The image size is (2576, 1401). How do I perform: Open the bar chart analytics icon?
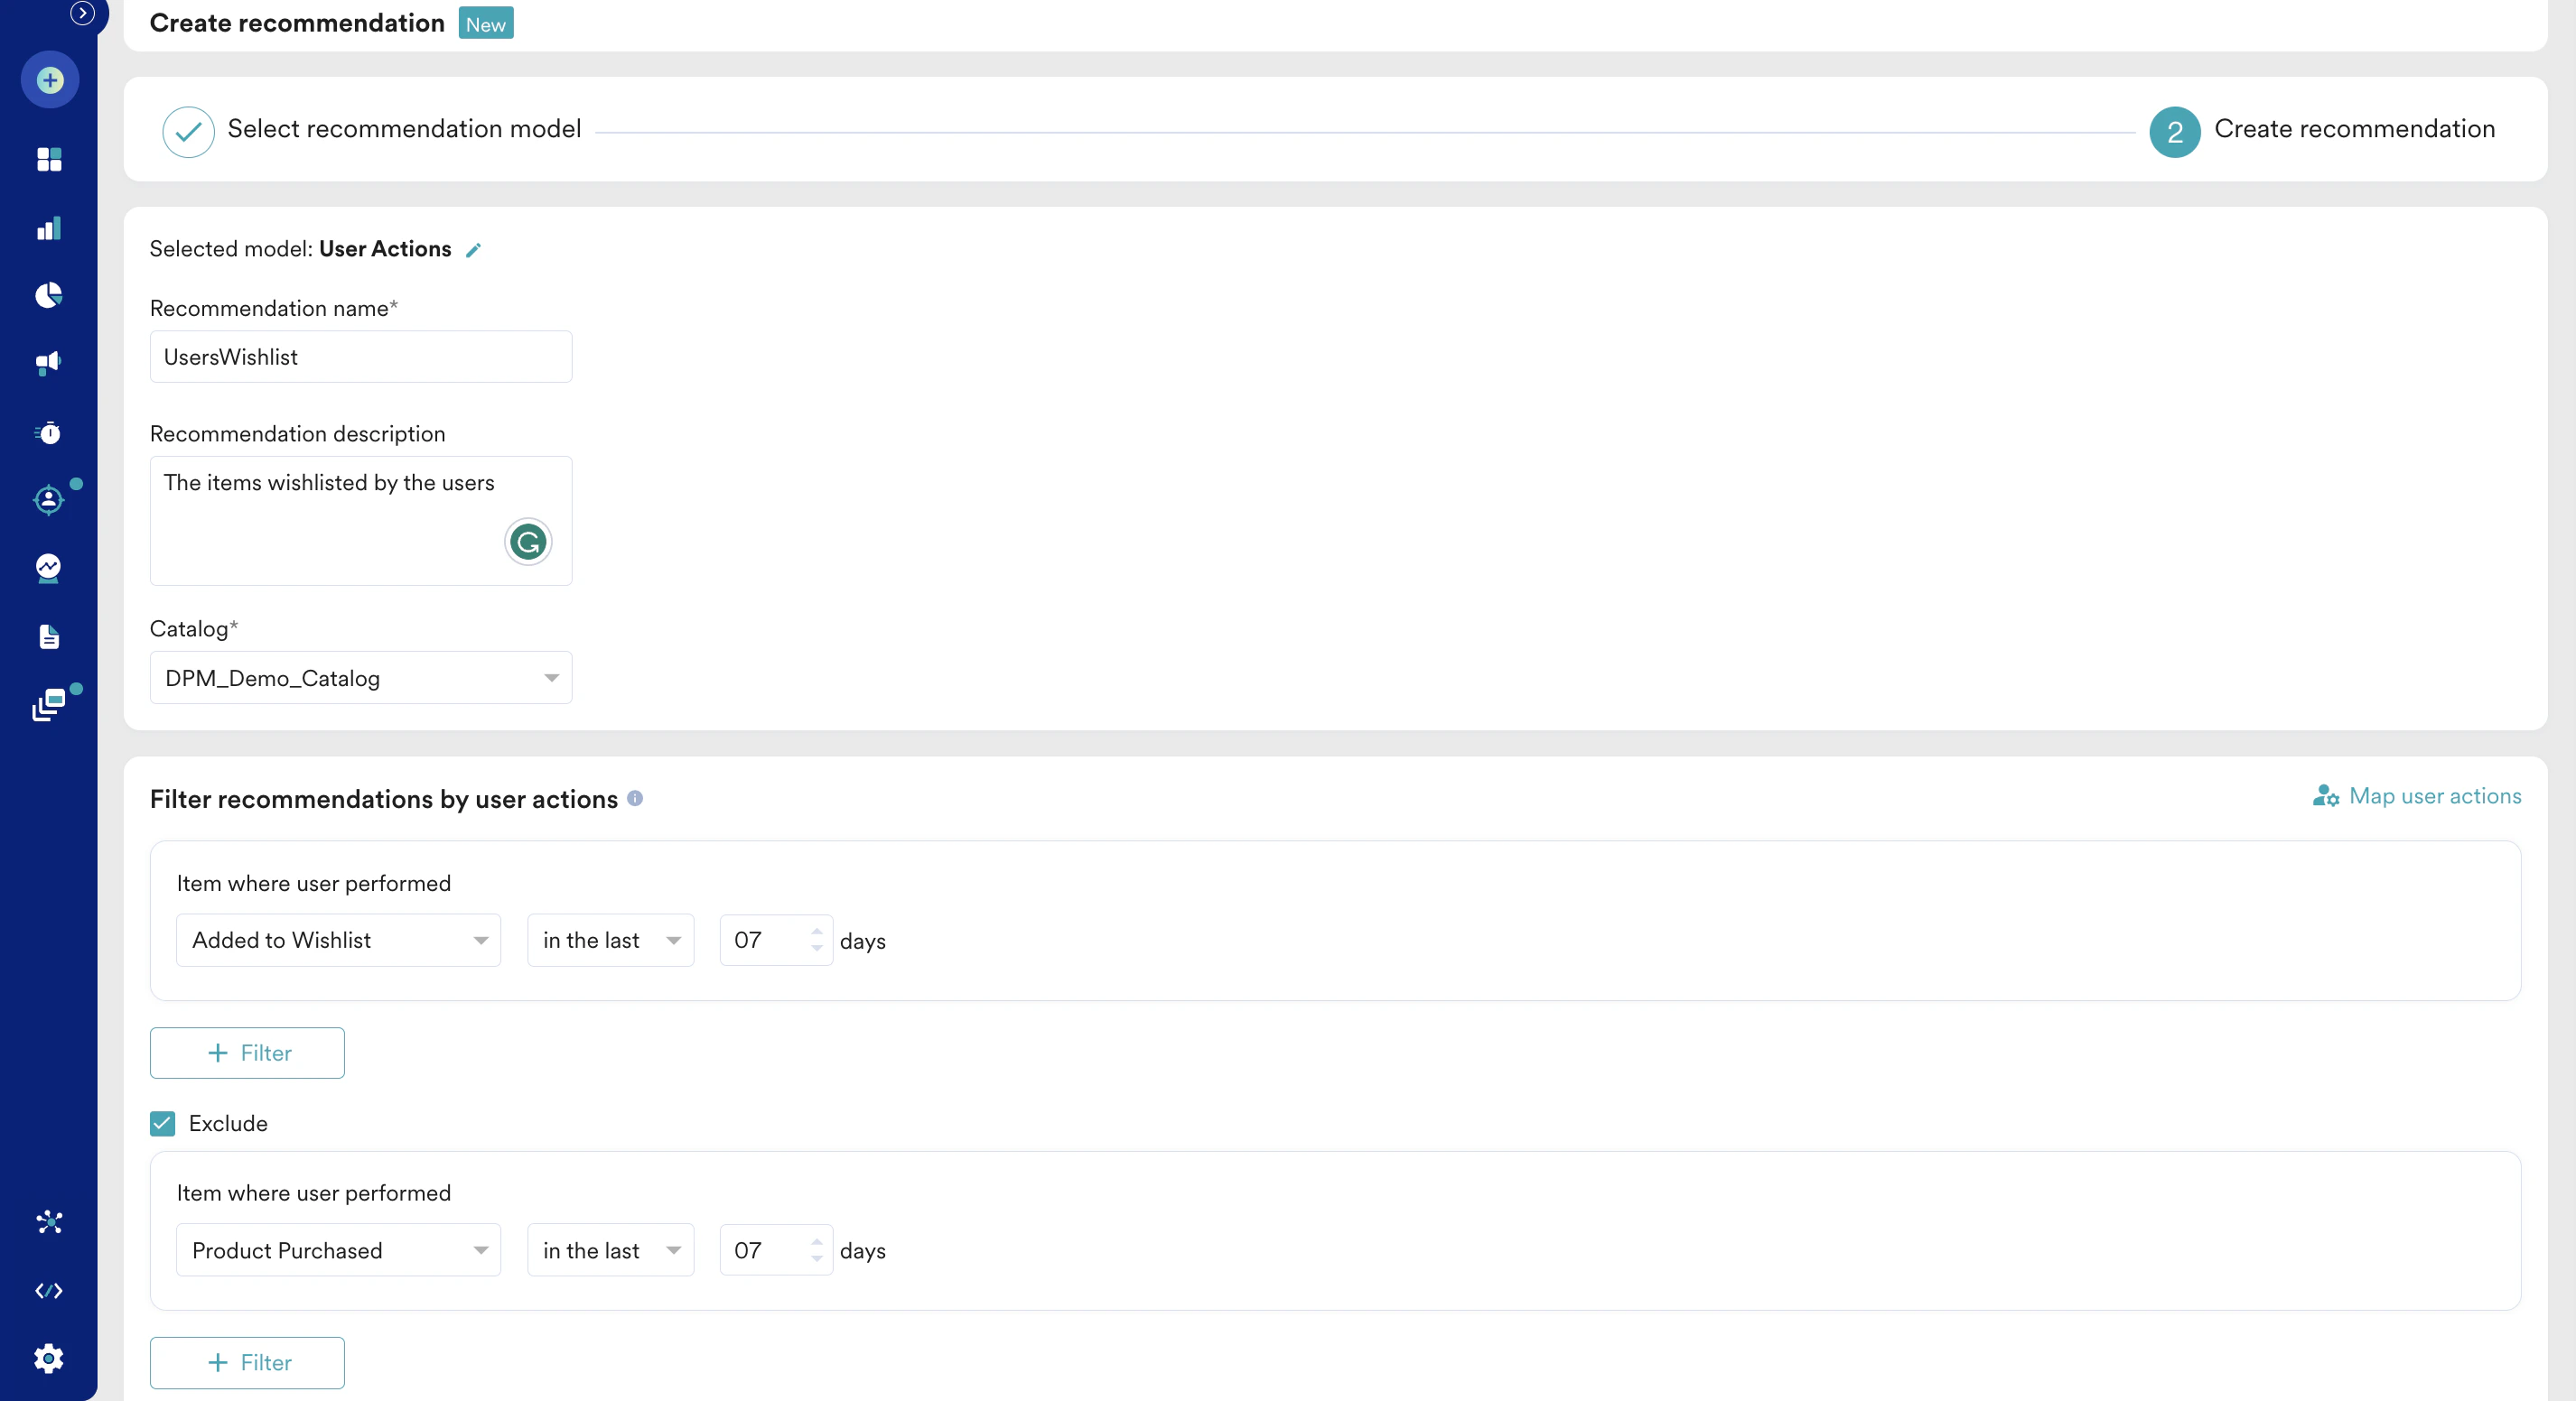click(x=49, y=227)
